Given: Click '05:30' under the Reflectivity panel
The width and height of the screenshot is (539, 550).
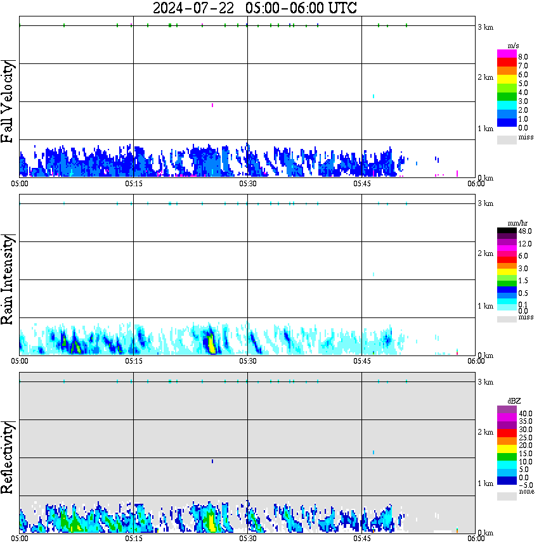Looking at the screenshot, I should (x=247, y=539).
